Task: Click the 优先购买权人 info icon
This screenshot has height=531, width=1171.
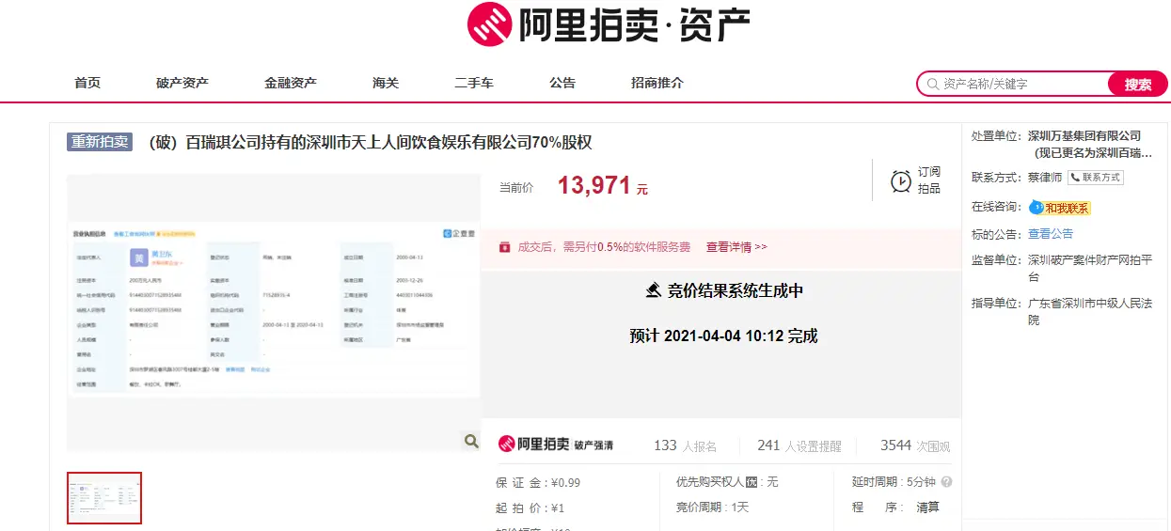Action: pos(752,482)
